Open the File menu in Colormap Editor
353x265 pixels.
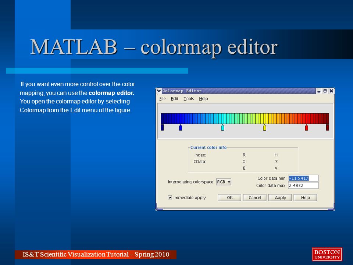pos(162,99)
